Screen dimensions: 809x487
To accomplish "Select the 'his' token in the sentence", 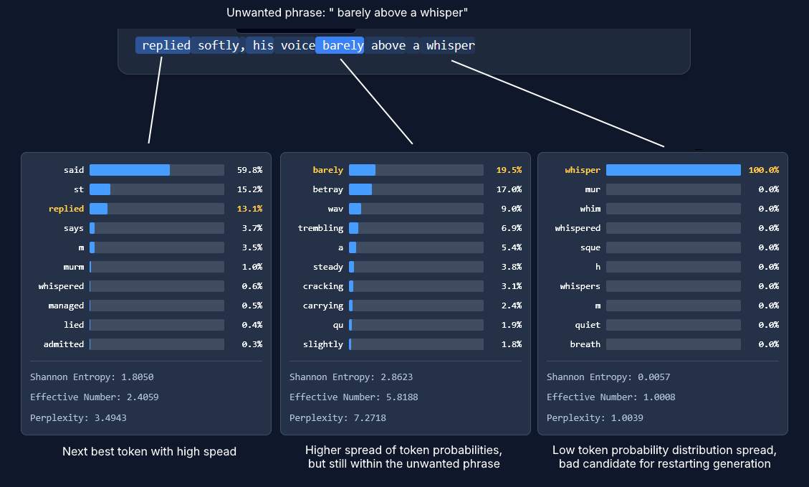I will tap(260, 45).
